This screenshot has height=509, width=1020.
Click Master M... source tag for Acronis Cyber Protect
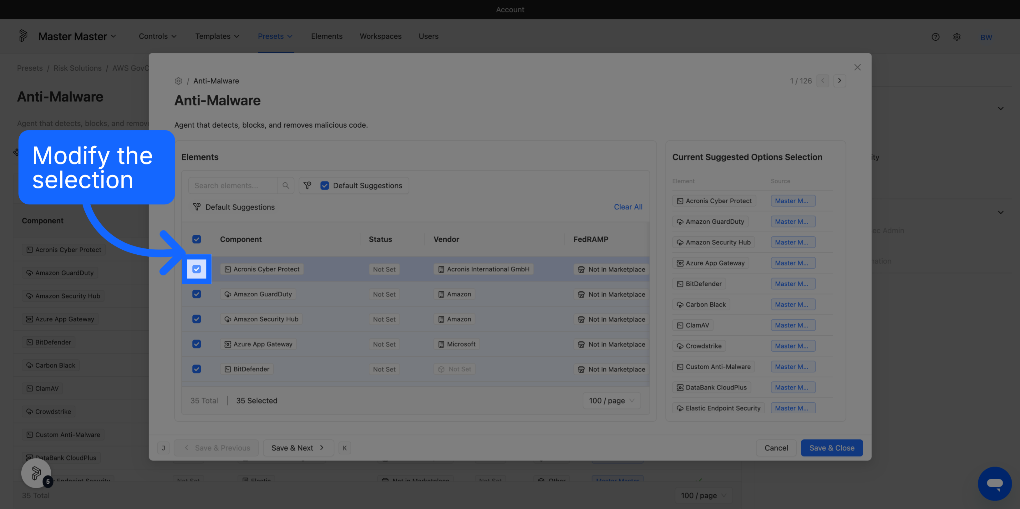793,201
